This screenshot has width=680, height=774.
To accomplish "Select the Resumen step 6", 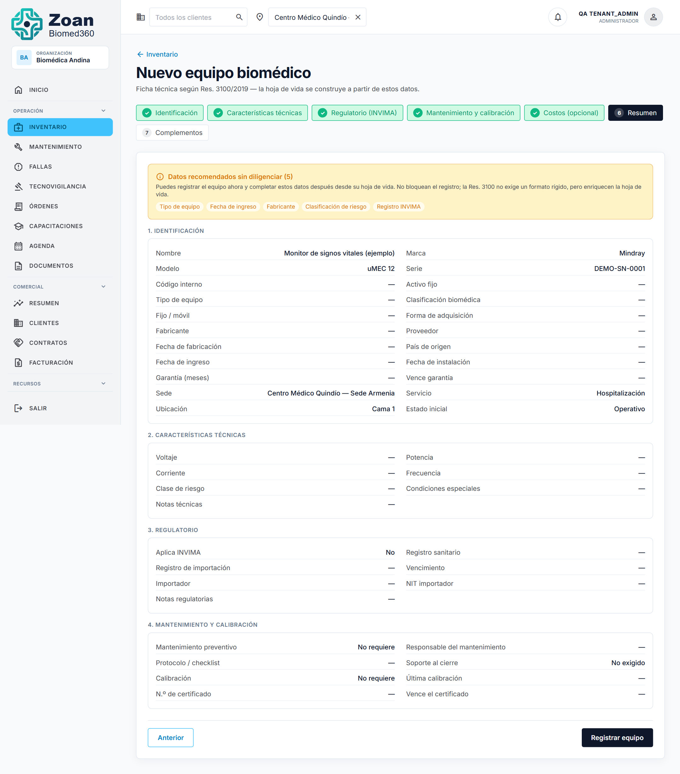I will pos(635,113).
